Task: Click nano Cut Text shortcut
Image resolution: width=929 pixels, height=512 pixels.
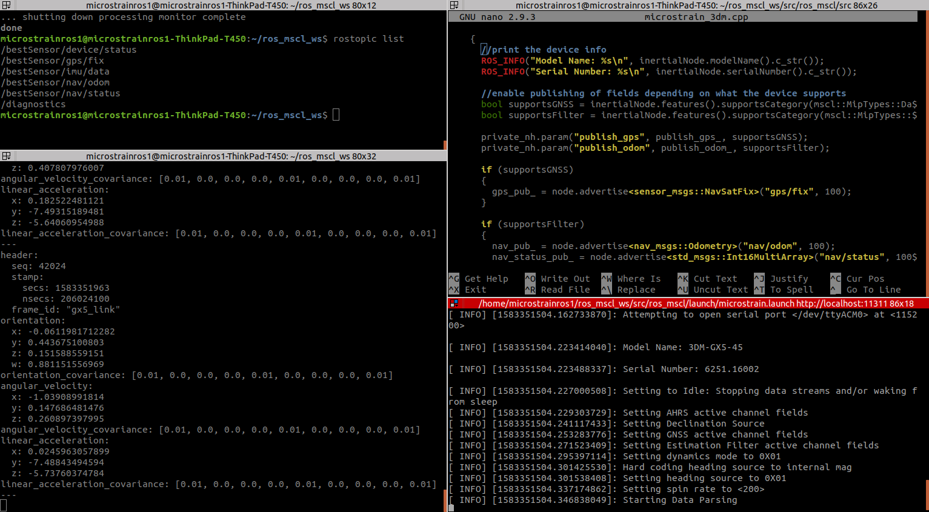Action: pyautogui.click(x=707, y=279)
